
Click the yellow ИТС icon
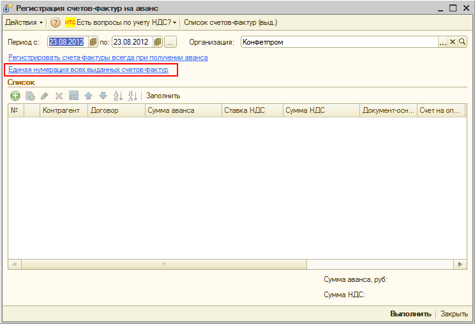(x=70, y=22)
